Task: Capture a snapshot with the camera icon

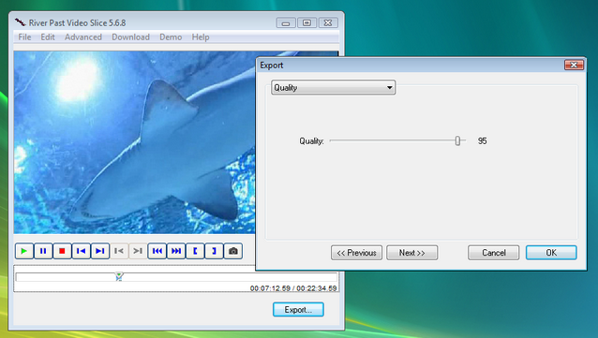Action: tap(233, 251)
